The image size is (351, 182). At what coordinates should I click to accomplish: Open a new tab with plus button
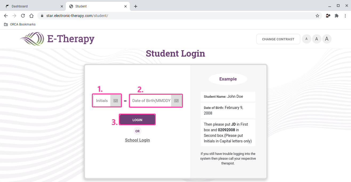[136, 6]
